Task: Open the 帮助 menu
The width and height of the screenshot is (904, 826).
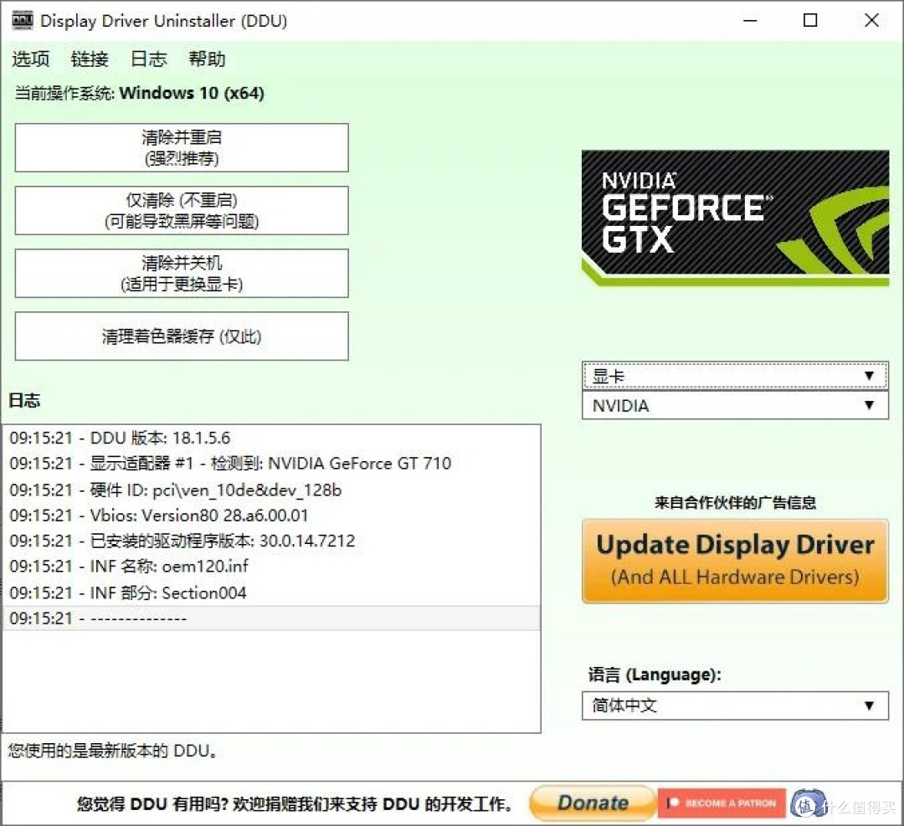Action: coord(207,59)
